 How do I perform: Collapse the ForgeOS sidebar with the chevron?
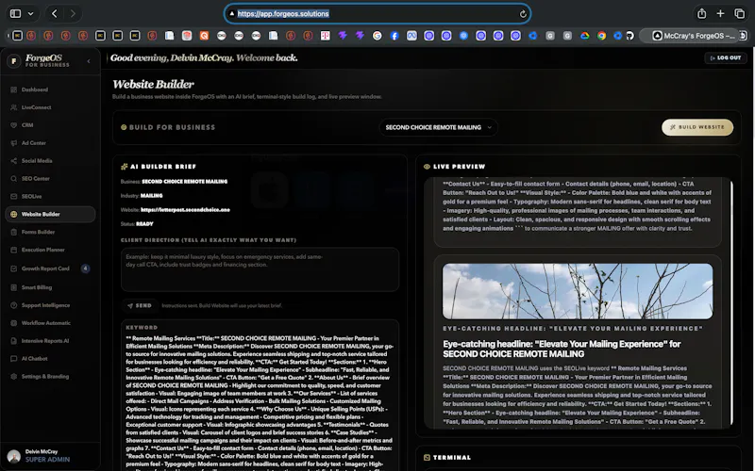(89, 61)
